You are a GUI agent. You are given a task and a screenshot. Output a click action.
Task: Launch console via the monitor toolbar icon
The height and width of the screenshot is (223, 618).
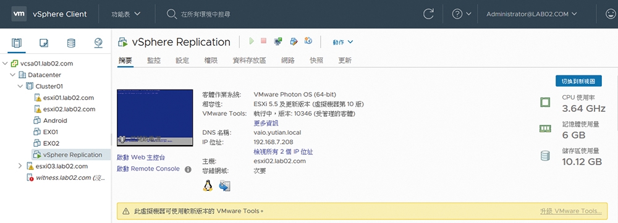tap(278, 41)
